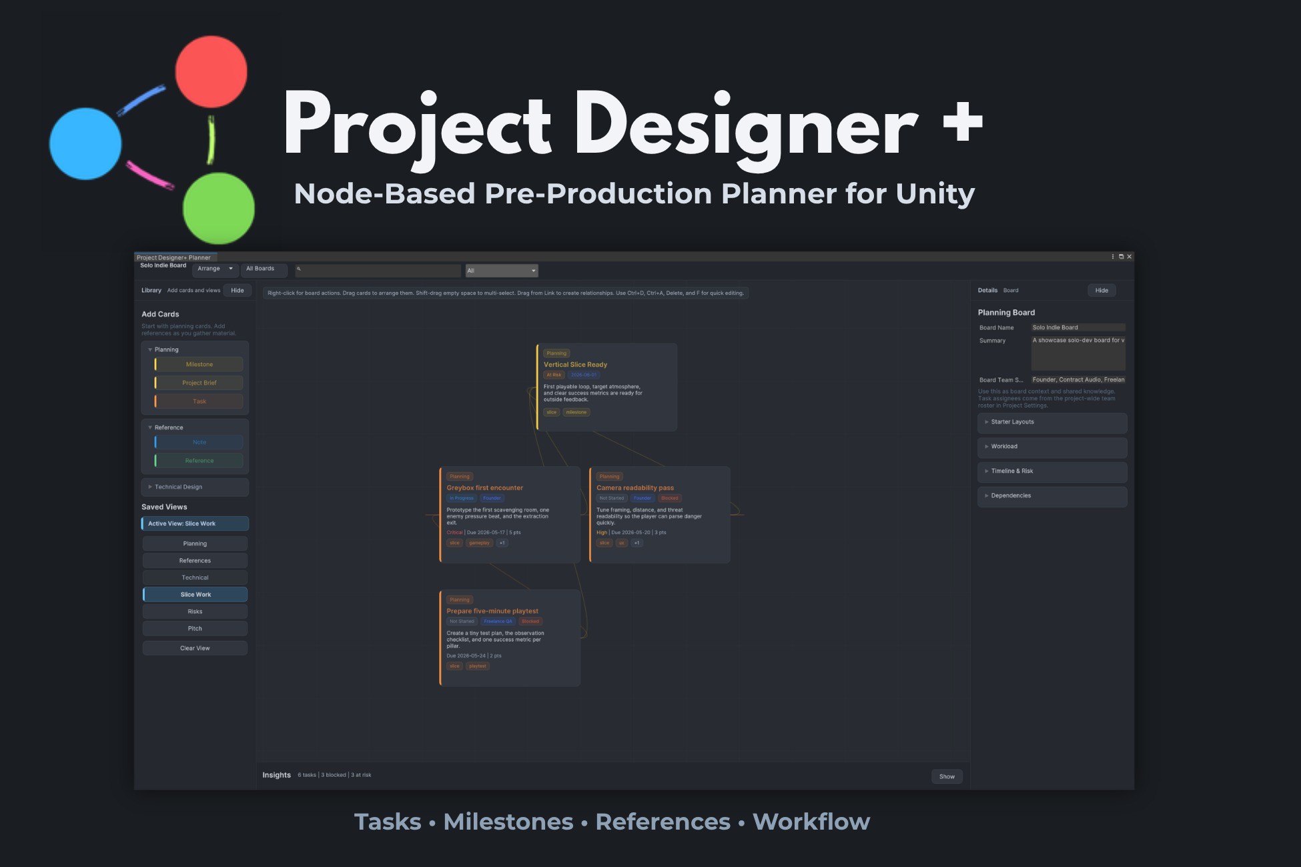Add a Milestone card
This screenshot has height=867, width=1301.
(199, 365)
